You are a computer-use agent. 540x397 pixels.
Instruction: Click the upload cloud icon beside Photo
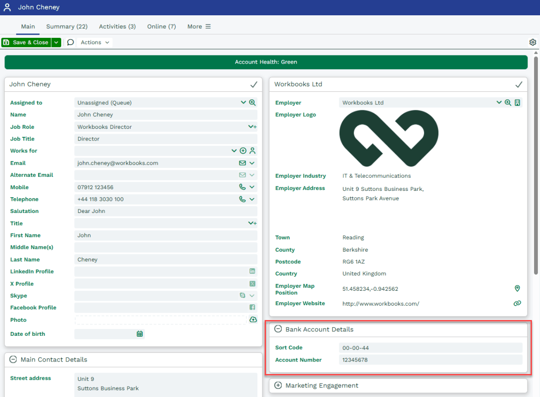pos(253,320)
